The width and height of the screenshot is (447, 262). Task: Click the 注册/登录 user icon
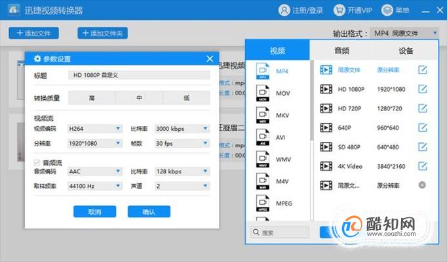pos(284,11)
